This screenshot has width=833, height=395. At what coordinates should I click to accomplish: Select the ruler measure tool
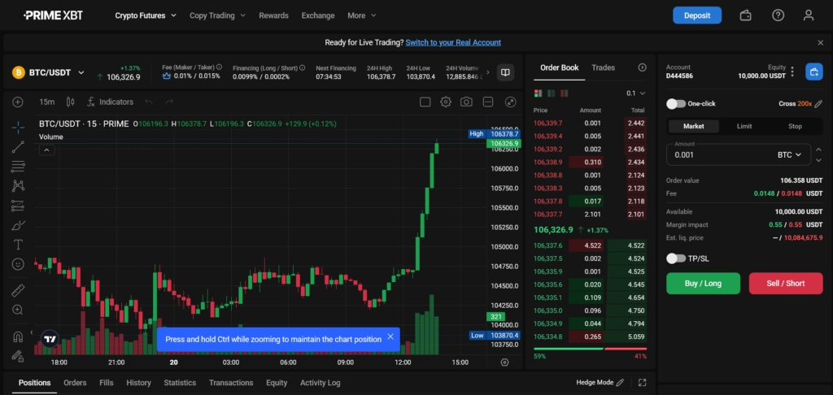[18, 290]
